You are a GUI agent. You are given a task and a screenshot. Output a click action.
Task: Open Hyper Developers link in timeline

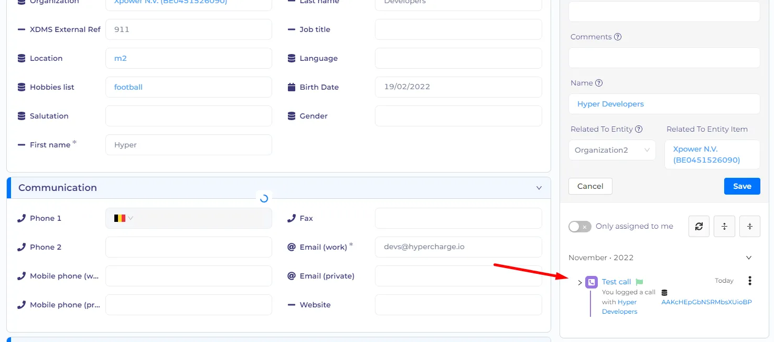click(x=620, y=307)
